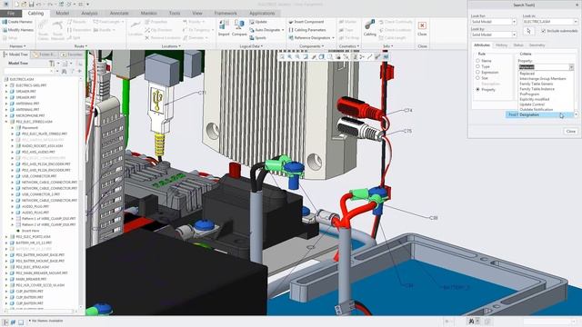Open the Look in dropdown

pyautogui.click(x=576, y=22)
